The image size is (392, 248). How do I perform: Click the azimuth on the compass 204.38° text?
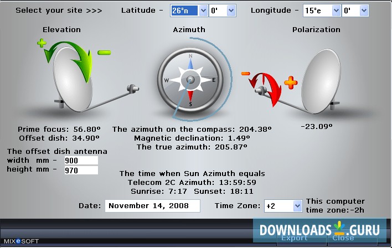192,129
